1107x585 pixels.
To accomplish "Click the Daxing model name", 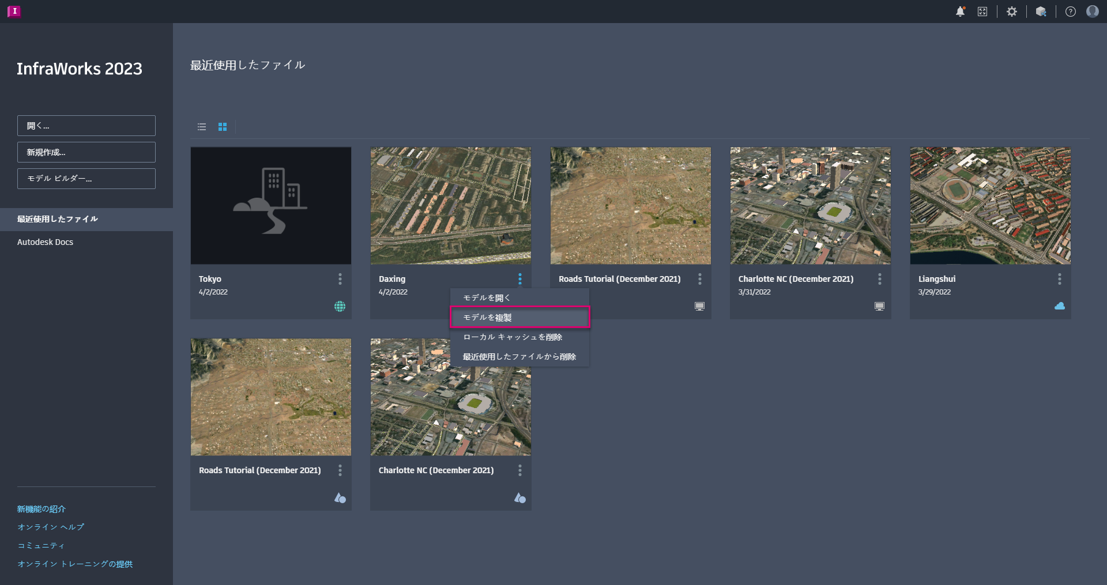I will [392, 279].
